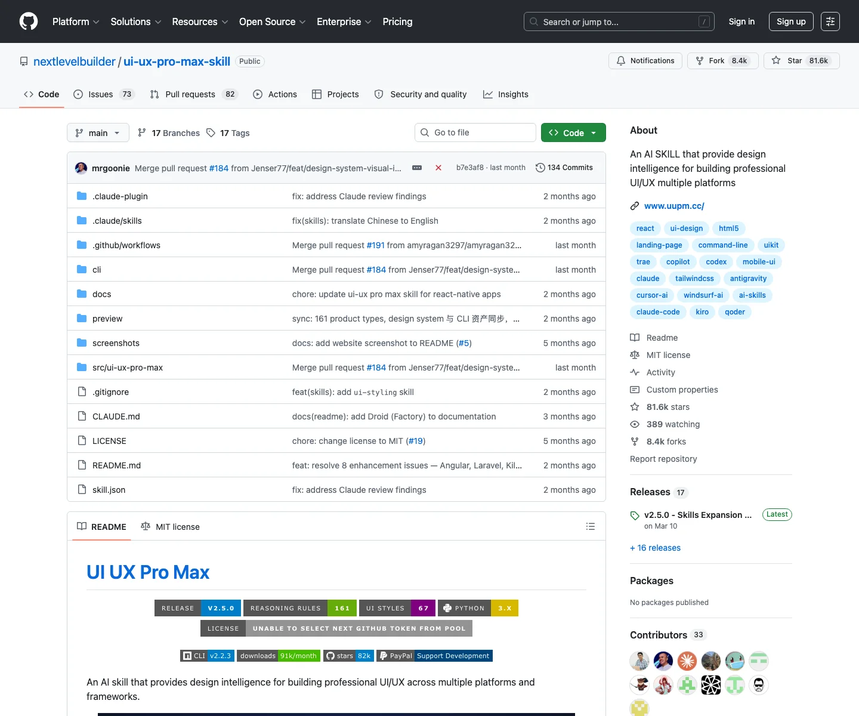Click the skill.json file icon
The height and width of the screenshot is (716, 859).
coord(82,490)
